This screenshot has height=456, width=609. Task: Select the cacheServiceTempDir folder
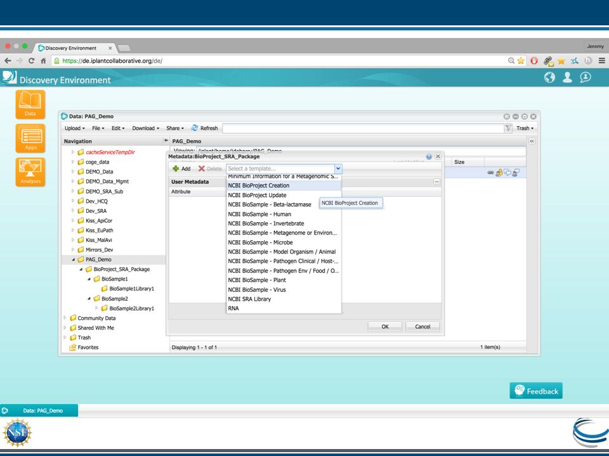point(110,152)
